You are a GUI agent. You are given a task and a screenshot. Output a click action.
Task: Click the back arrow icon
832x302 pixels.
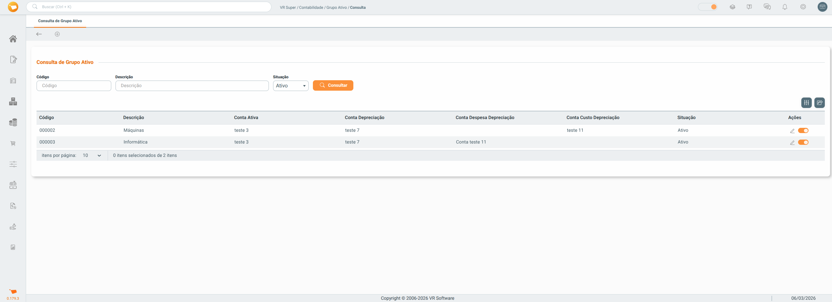39,34
